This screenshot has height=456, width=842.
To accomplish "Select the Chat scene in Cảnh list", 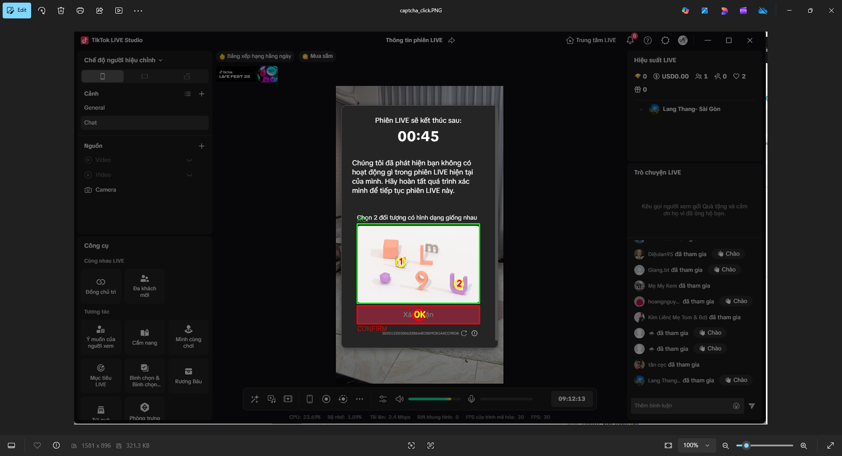I will (144, 123).
